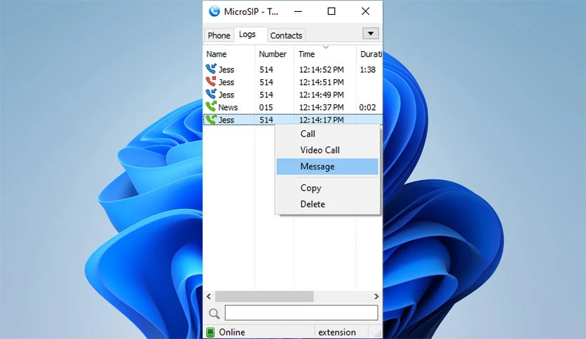Screen dimensions: 586x339
Task: Select the News log entry name
Action: point(228,107)
